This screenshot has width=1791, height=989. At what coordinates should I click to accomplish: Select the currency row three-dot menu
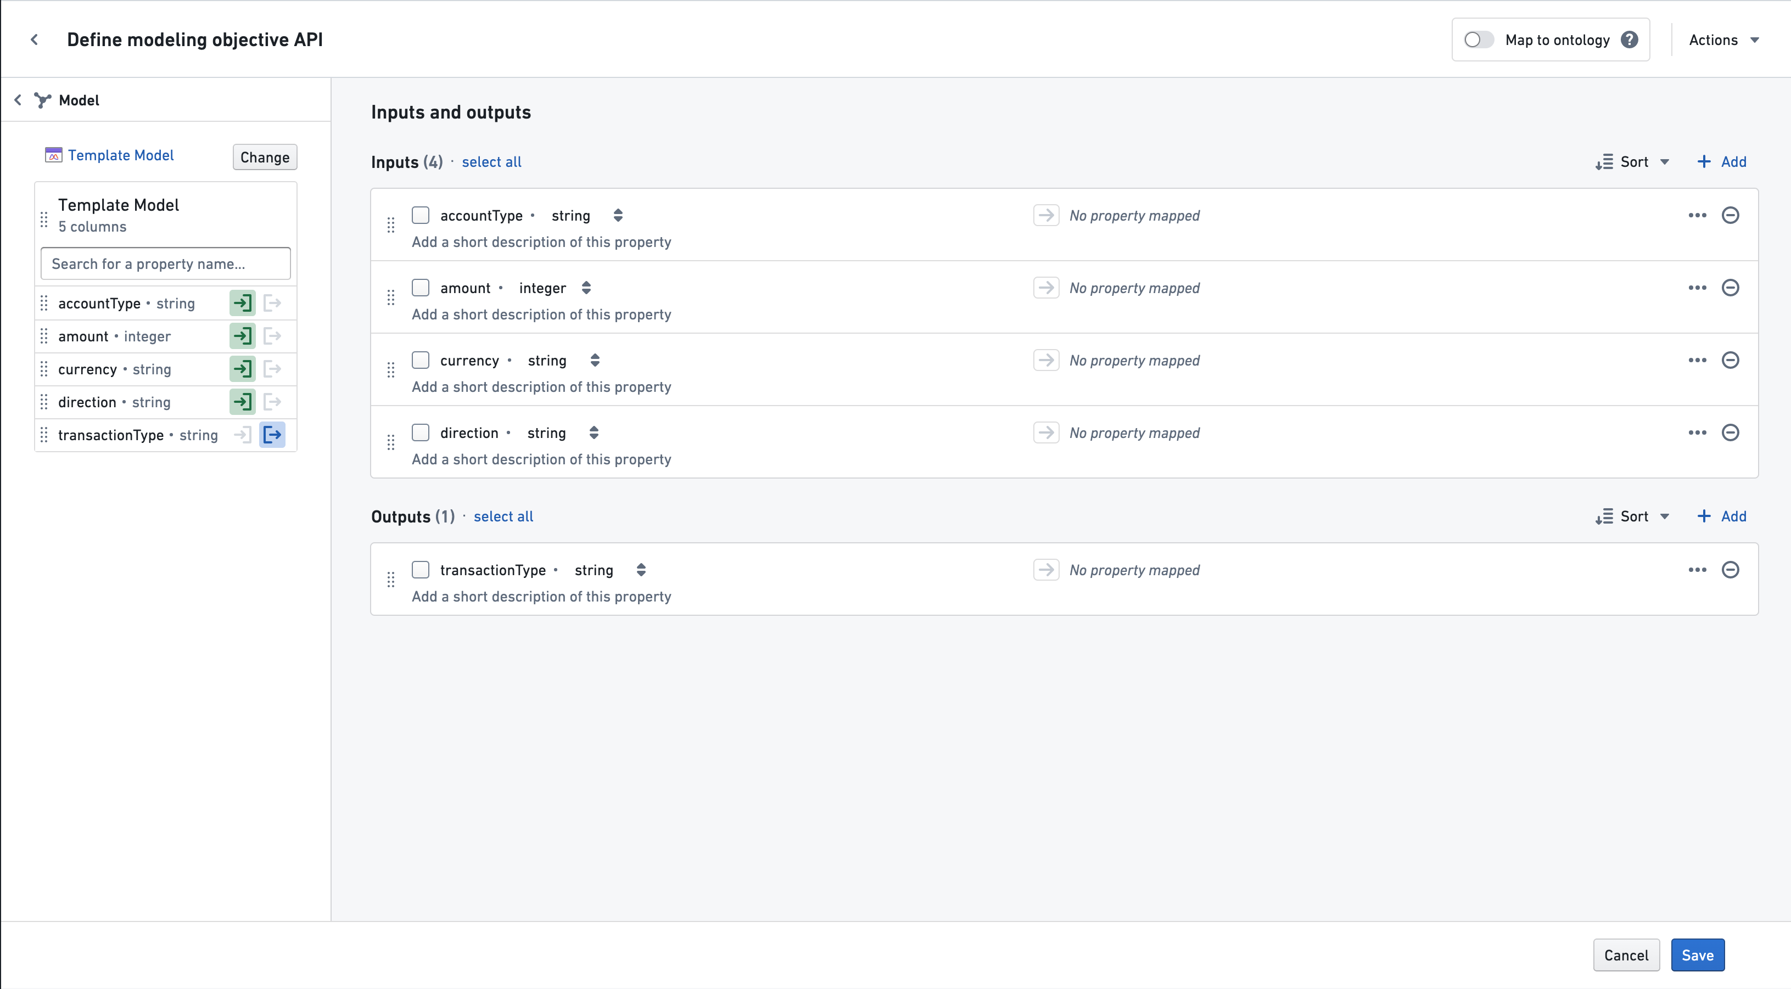tap(1696, 361)
